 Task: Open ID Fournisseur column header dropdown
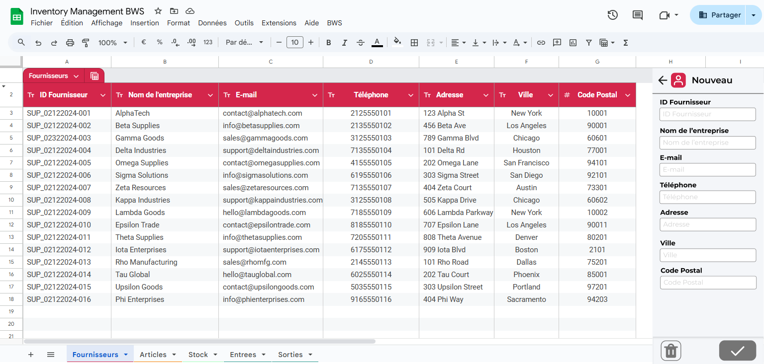tap(103, 95)
